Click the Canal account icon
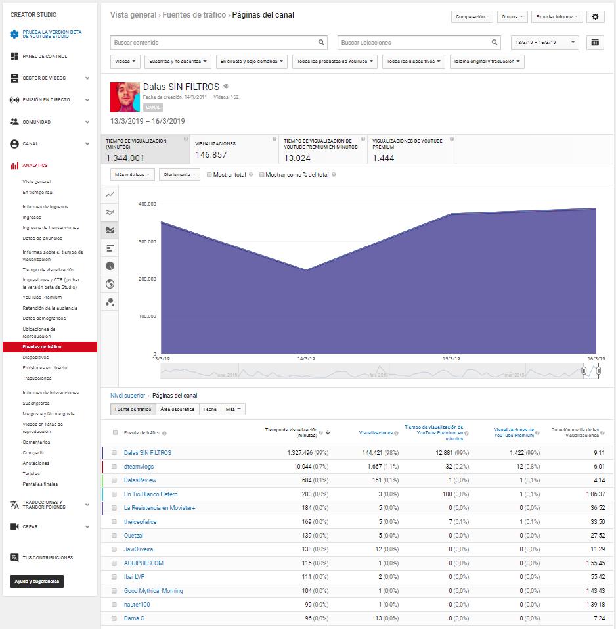The image size is (616, 629). [x=14, y=143]
